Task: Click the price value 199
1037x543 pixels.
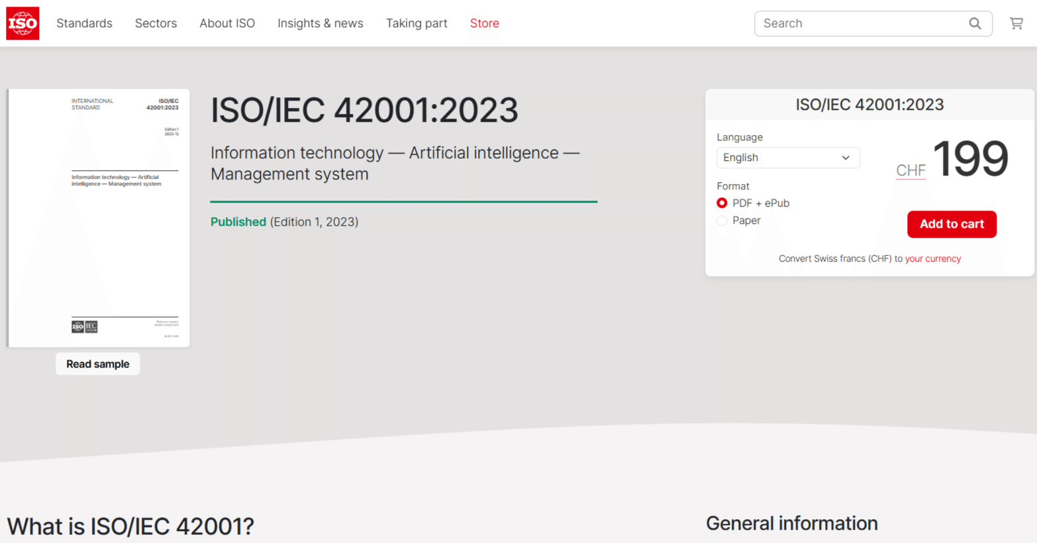Action: click(x=970, y=159)
